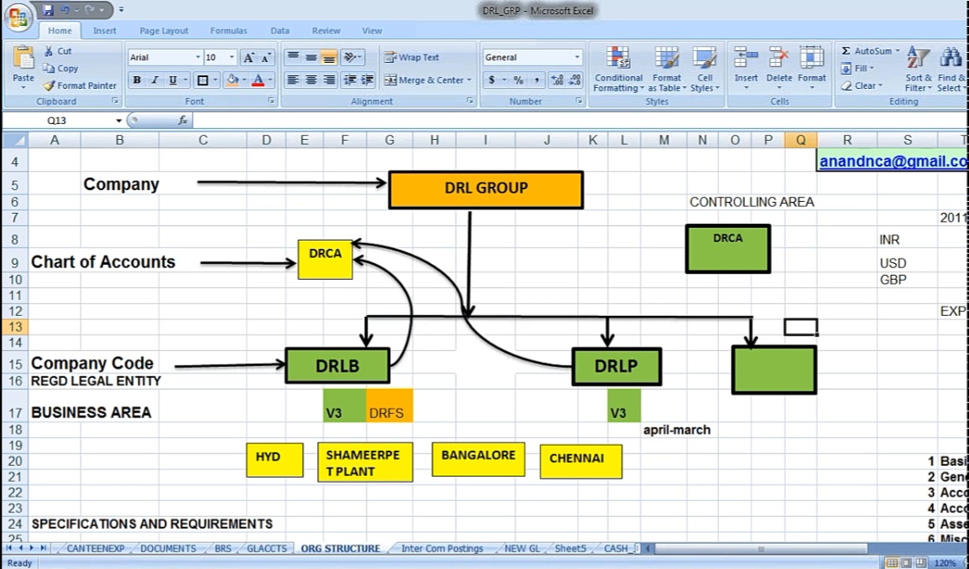Click the Insert cells button
This screenshot has height=569, width=969.
coord(746,68)
